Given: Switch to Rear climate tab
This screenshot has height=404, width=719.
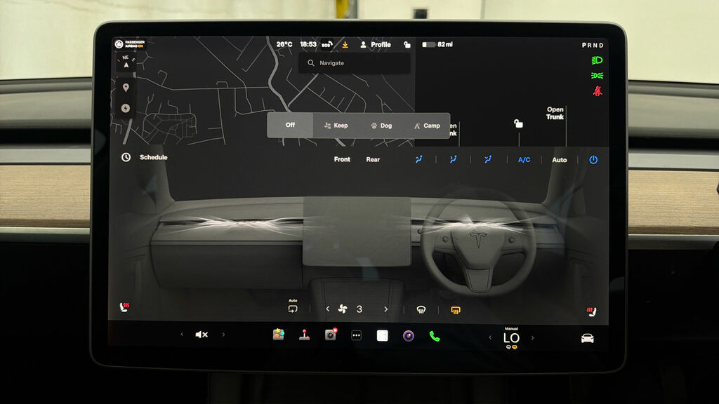Looking at the screenshot, I should point(373,160).
